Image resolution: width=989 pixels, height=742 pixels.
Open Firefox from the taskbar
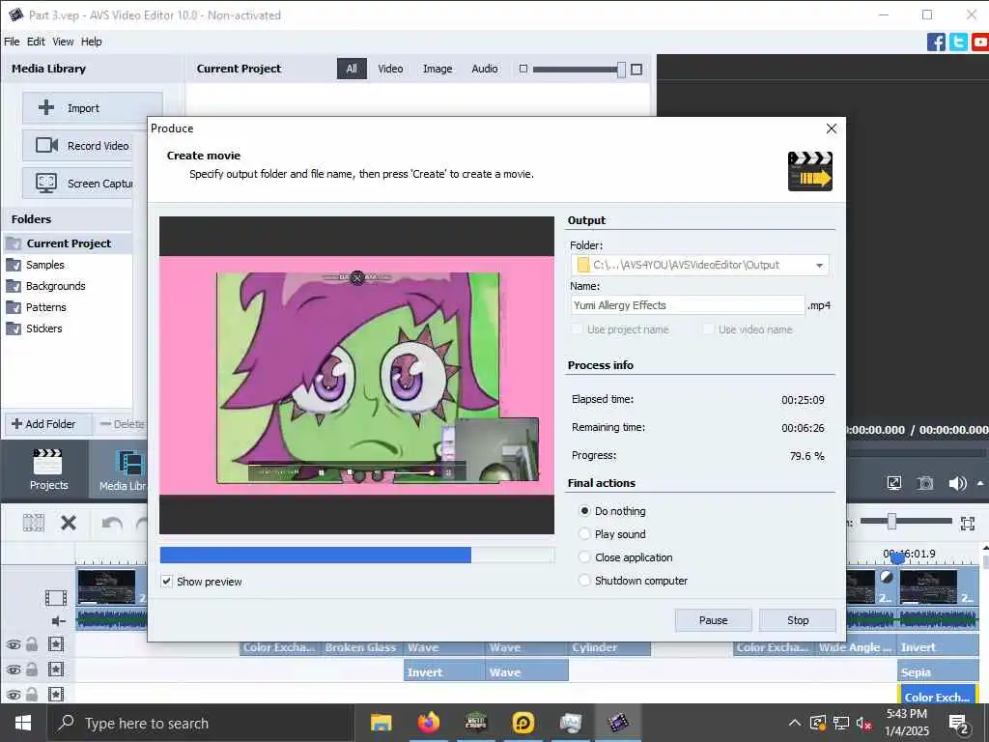428,723
